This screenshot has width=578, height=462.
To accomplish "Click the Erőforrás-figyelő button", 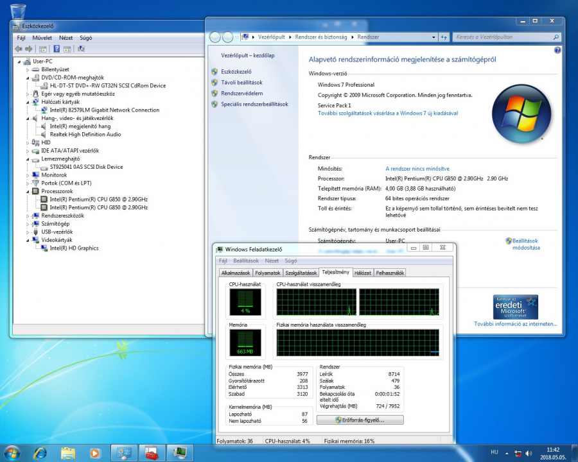I will coord(360,420).
